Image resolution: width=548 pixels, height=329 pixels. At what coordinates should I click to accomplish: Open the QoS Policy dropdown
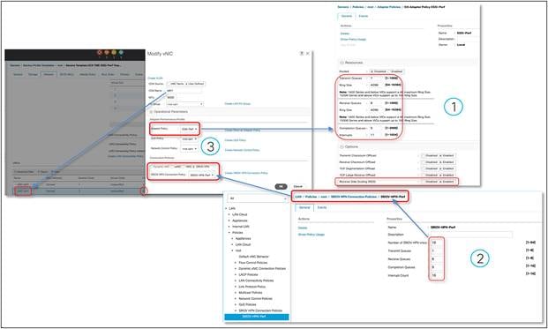pyautogui.click(x=189, y=139)
